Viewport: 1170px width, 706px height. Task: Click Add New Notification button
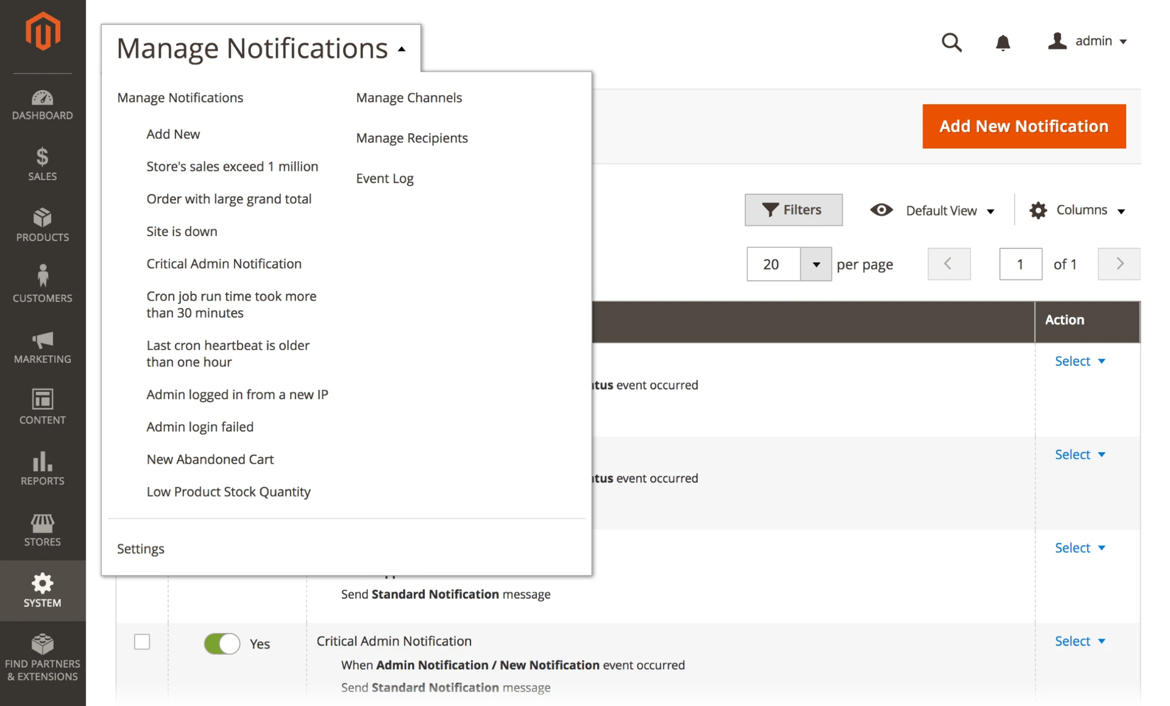[x=1024, y=126]
